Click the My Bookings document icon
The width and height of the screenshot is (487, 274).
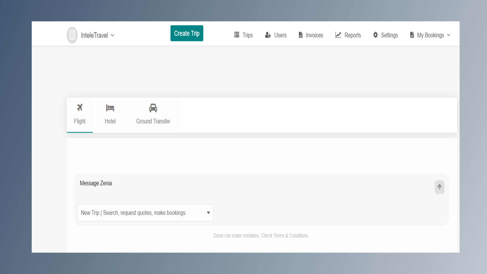[412, 35]
